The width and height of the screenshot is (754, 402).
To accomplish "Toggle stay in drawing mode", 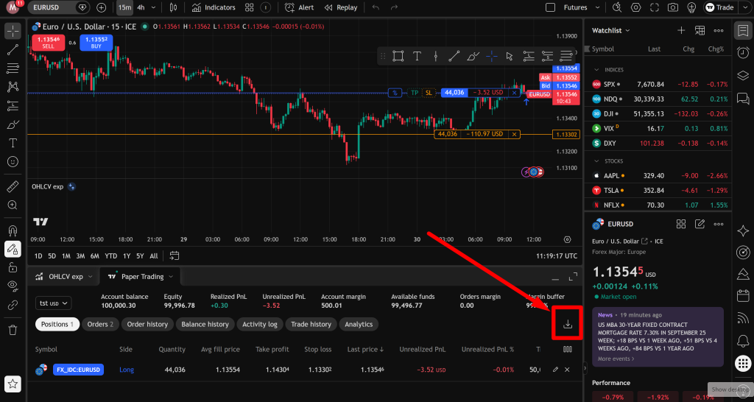I will [13, 249].
